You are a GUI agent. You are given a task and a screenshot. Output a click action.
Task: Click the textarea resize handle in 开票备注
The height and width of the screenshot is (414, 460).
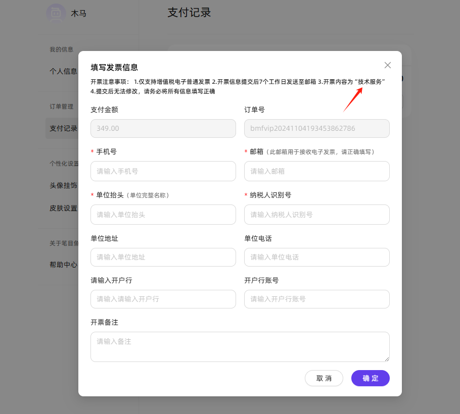coord(387,359)
